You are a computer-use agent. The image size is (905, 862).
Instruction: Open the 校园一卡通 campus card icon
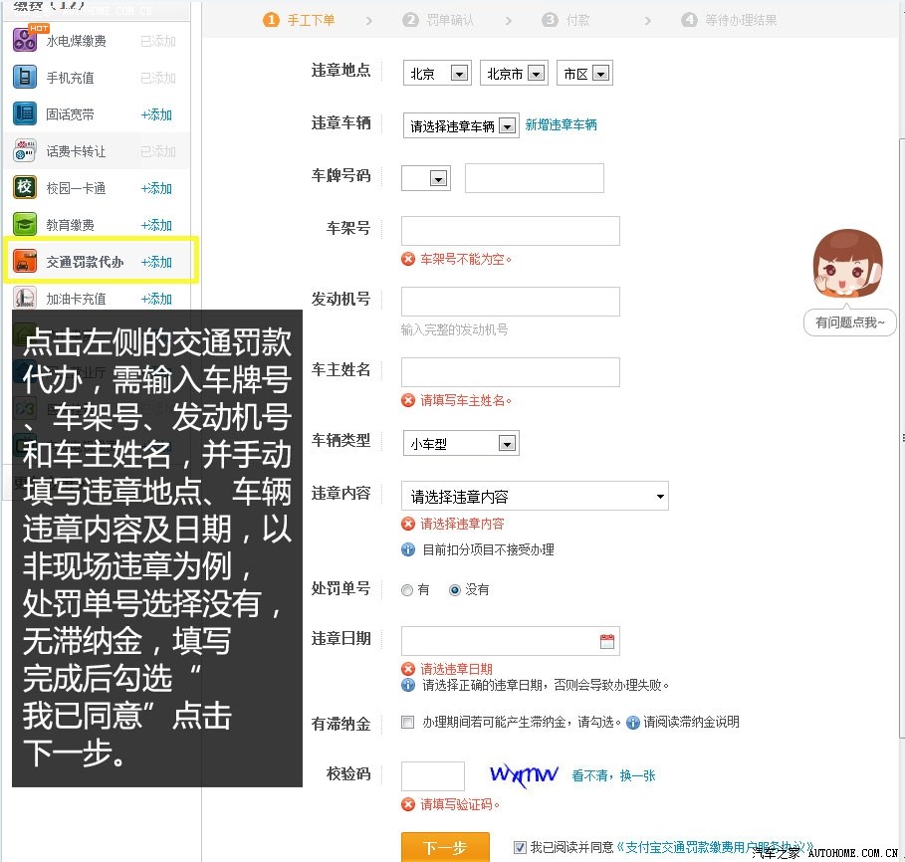[x=25, y=187]
